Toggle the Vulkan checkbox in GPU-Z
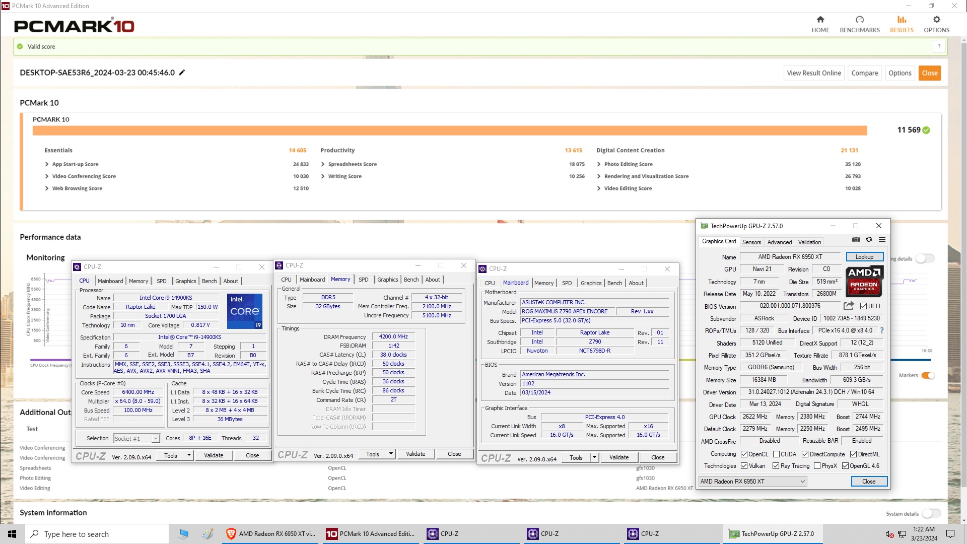Image resolution: width=967 pixels, height=544 pixels. pos(744,466)
